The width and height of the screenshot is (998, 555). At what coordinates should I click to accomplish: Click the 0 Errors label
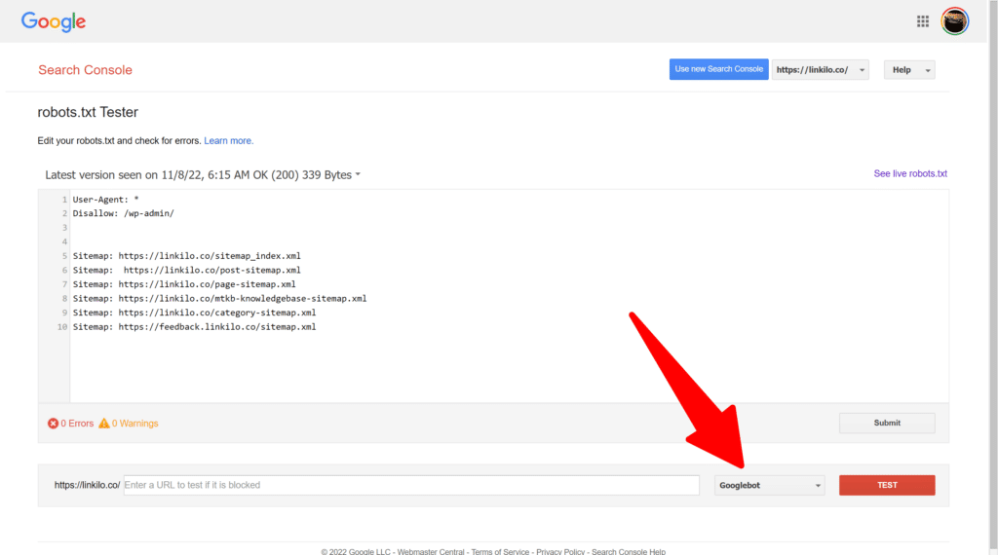[77, 424]
